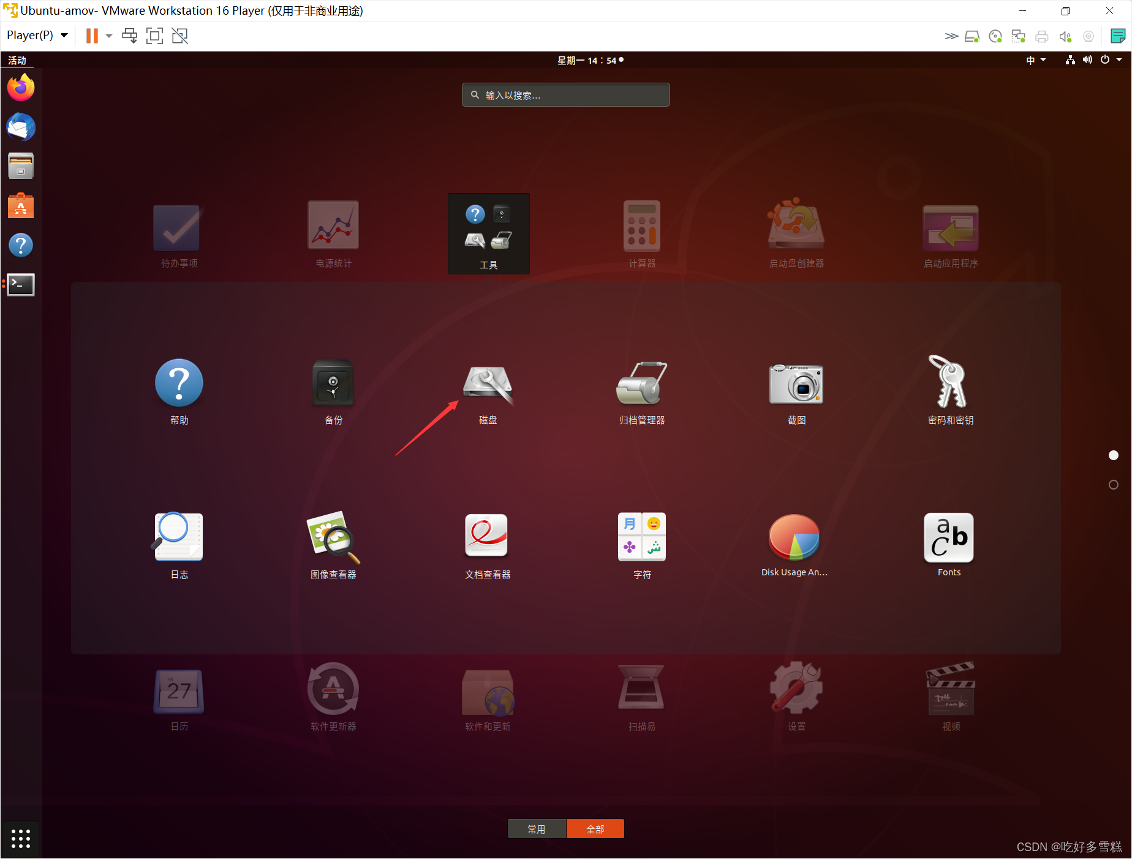The image size is (1132, 859).
Task: Launch Simple Scan (扫描易)
Action: 642,698
